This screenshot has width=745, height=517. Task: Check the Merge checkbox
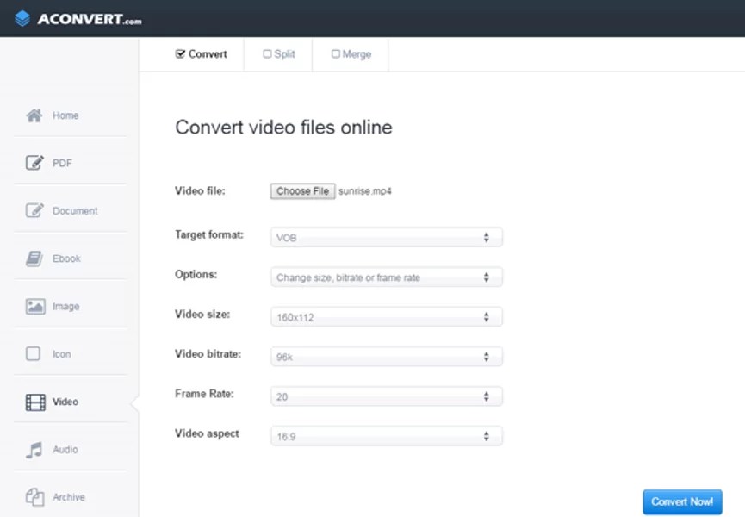335,53
